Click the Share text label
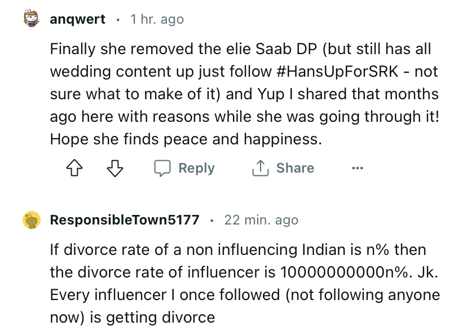This screenshot has height=326, width=467. click(295, 168)
